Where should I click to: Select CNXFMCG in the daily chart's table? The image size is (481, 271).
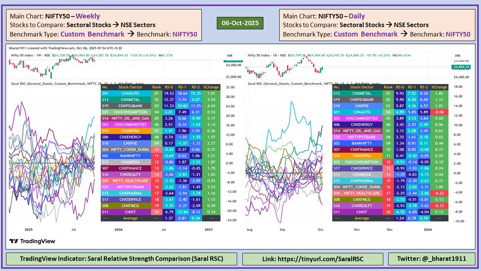pyautogui.click(x=362, y=200)
